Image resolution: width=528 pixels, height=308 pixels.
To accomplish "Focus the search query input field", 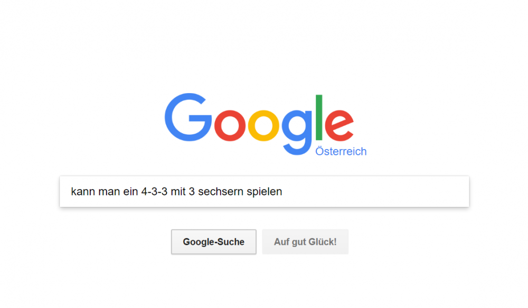I will tap(265, 192).
